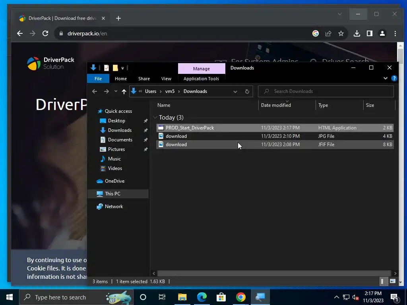Refresh the Downloads folder
Screen dimensions: 407x305
click(247, 92)
